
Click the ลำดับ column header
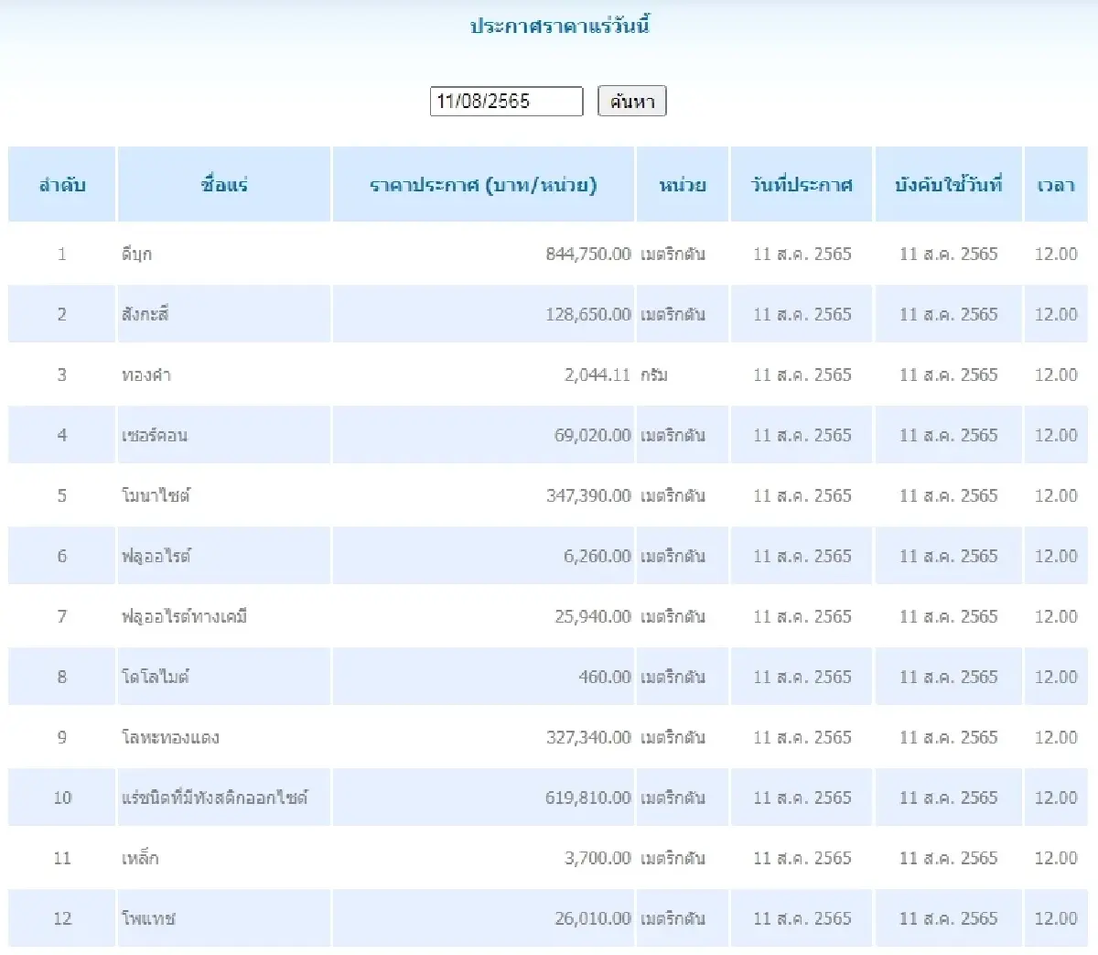62,185
